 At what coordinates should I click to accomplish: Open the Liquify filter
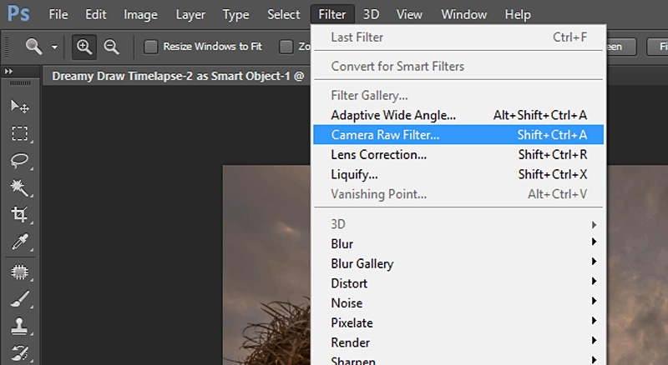(354, 174)
